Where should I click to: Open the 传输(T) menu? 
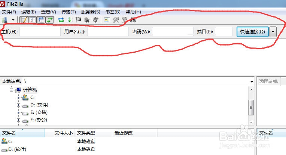[69, 12]
